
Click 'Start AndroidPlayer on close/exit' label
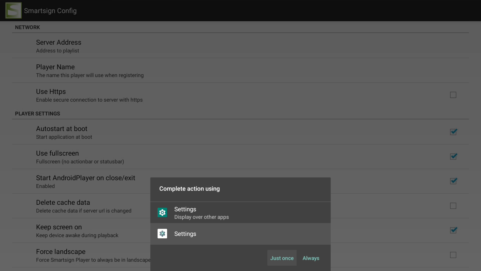tap(85, 178)
